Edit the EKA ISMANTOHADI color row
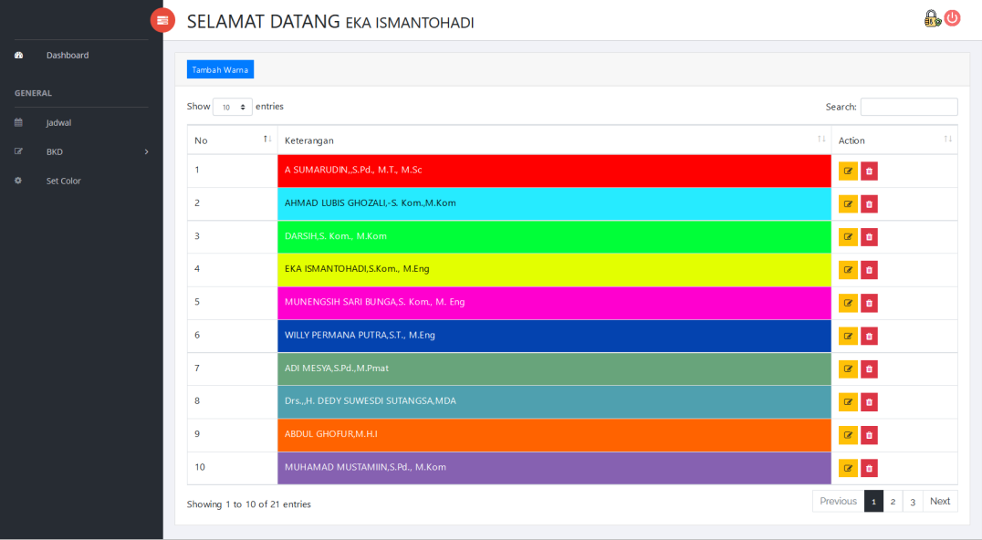Image resolution: width=982 pixels, height=540 pixels. (848, 270)
